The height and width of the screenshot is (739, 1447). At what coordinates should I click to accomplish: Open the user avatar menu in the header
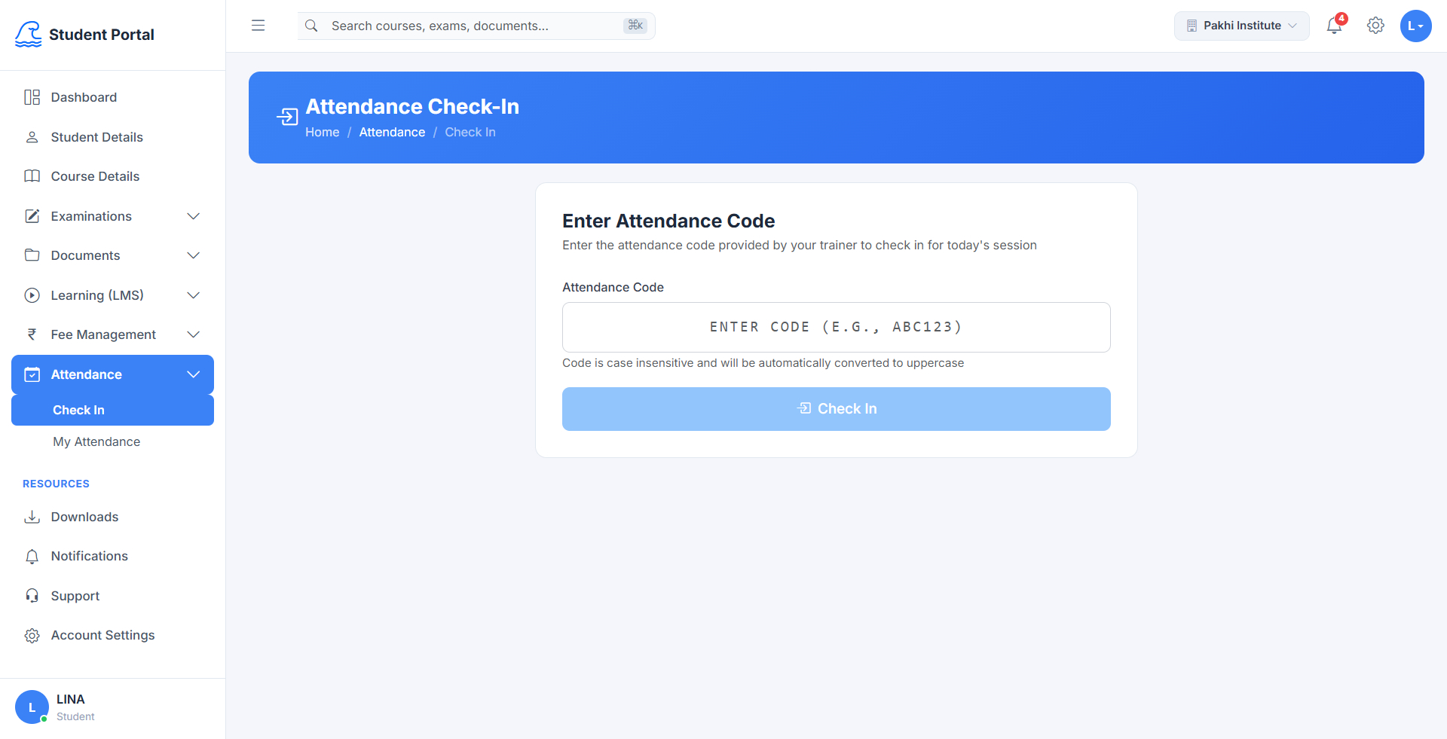tap(1415, 26)
